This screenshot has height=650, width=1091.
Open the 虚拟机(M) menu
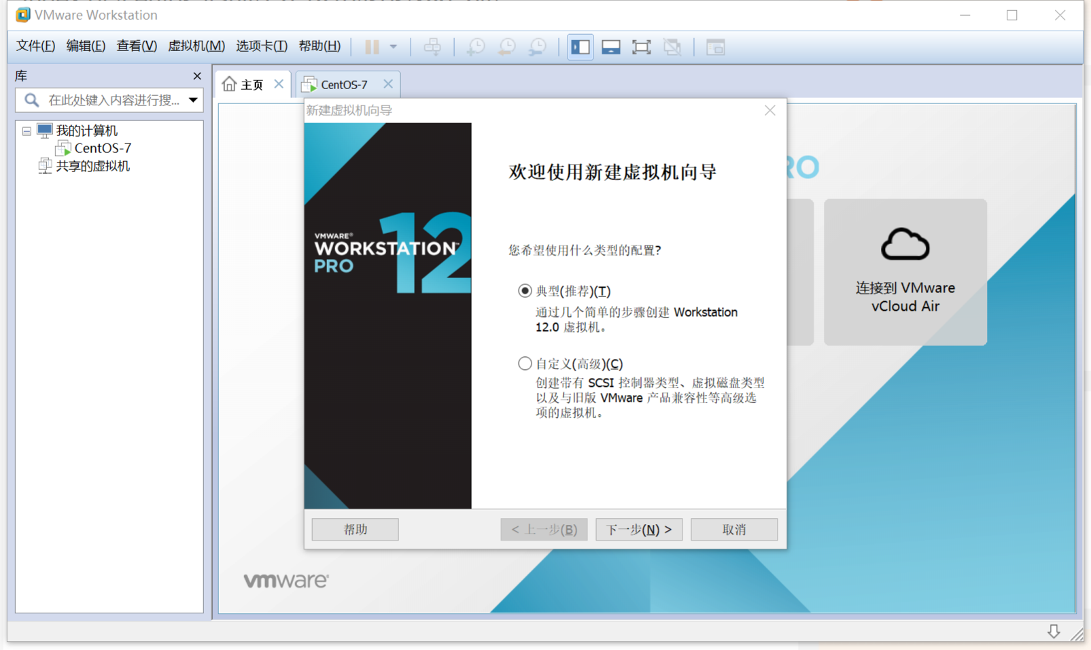click(x=196, y=46)
